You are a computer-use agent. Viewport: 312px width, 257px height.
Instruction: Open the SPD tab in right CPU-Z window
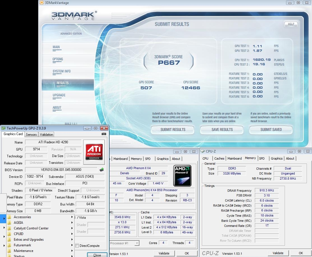[262, 158]
